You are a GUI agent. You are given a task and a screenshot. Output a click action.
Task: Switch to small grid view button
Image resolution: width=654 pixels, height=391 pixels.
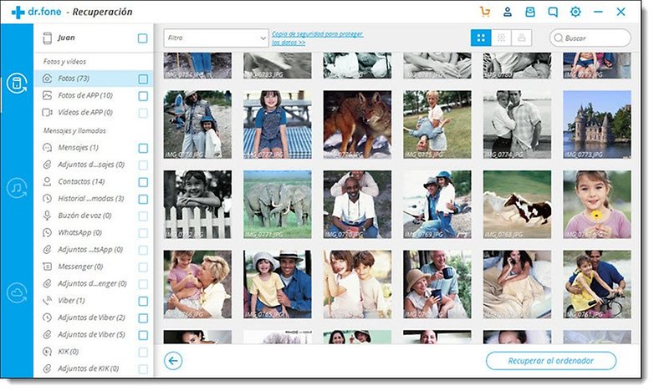(501, 38)
